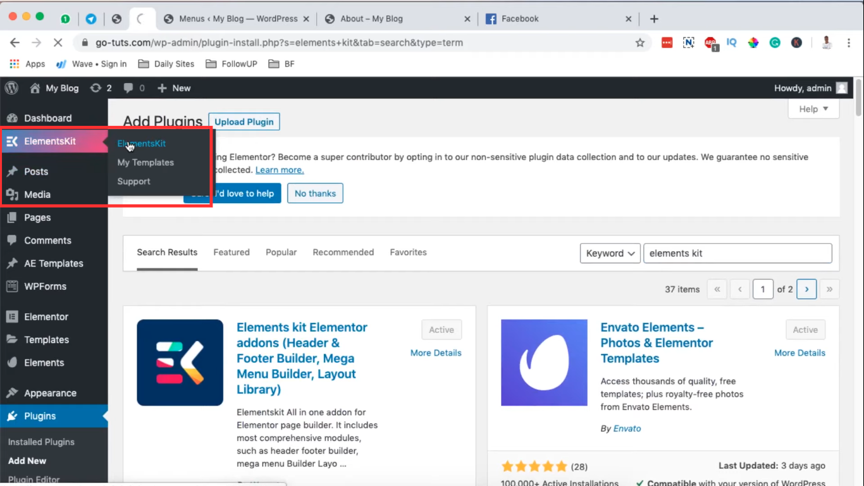
Task: Open the Envato Elements plugin title link
Action: click(x=657, y=343)
